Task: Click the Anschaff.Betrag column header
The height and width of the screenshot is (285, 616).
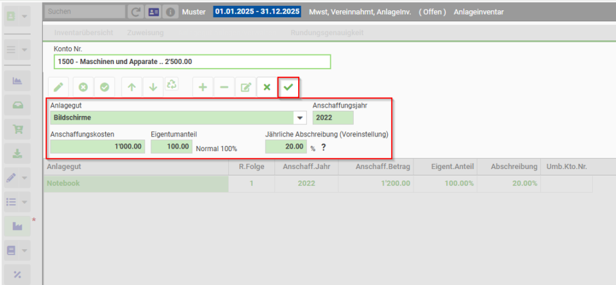Action: click(376, 167)
